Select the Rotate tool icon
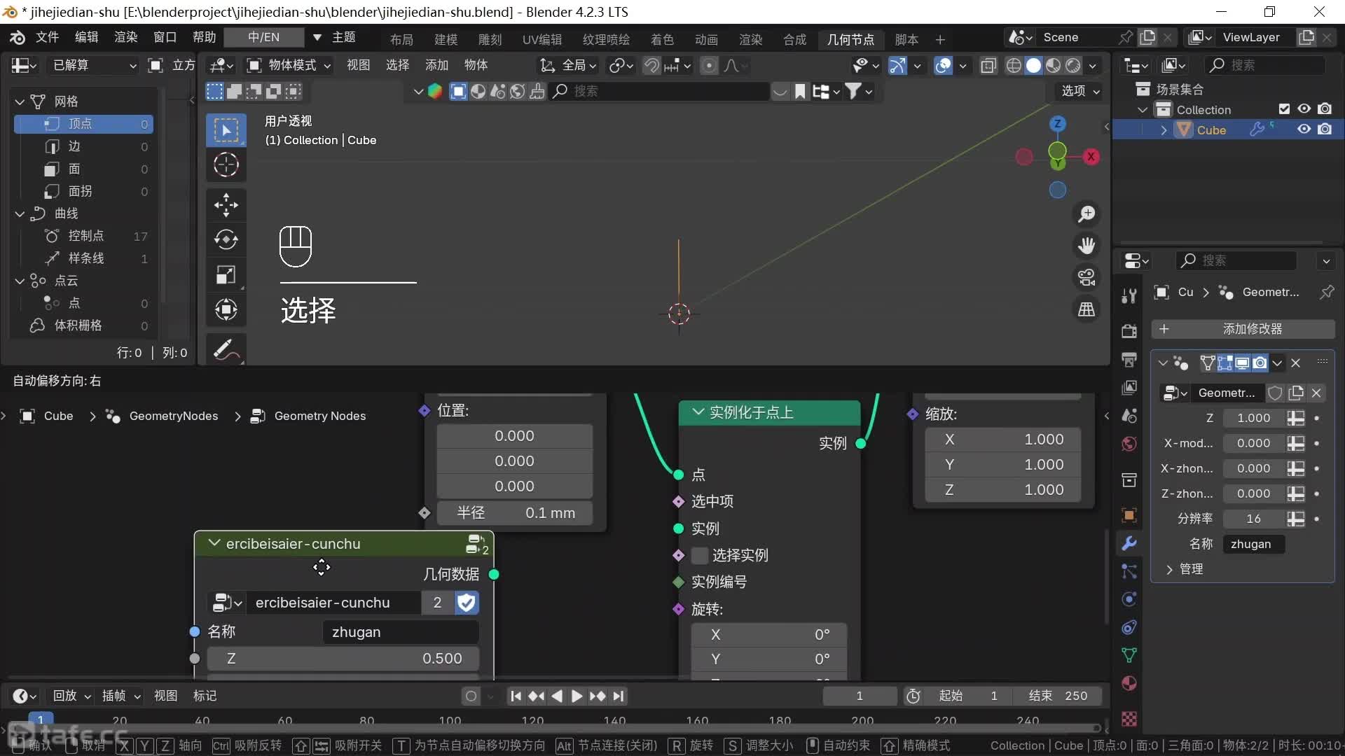The height and width of the screenshot is (756, 1345). pyautogui.click(x=226, y=240)
